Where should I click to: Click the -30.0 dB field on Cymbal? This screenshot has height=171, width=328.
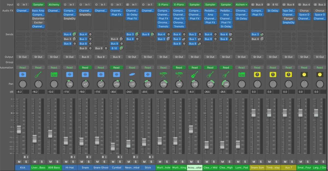pyautogui.click(x=113, y=92)
